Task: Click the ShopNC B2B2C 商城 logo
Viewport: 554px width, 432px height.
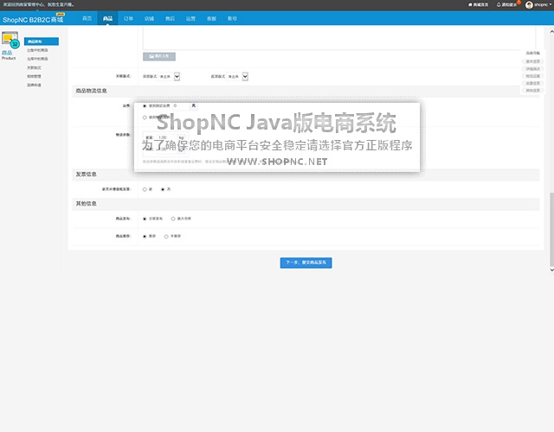Action: point(33,19)
